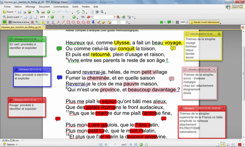245x147 pixels.
Task: Click the page number input field
Action: (115, 144)
